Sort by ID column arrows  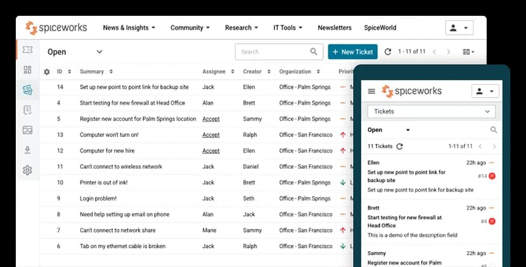(x=70, y=72)
